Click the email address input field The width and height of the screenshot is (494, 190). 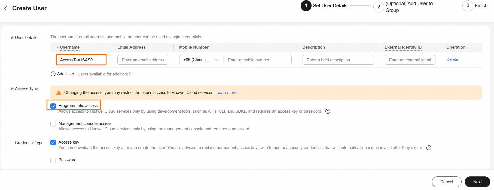tap(143, 60)
